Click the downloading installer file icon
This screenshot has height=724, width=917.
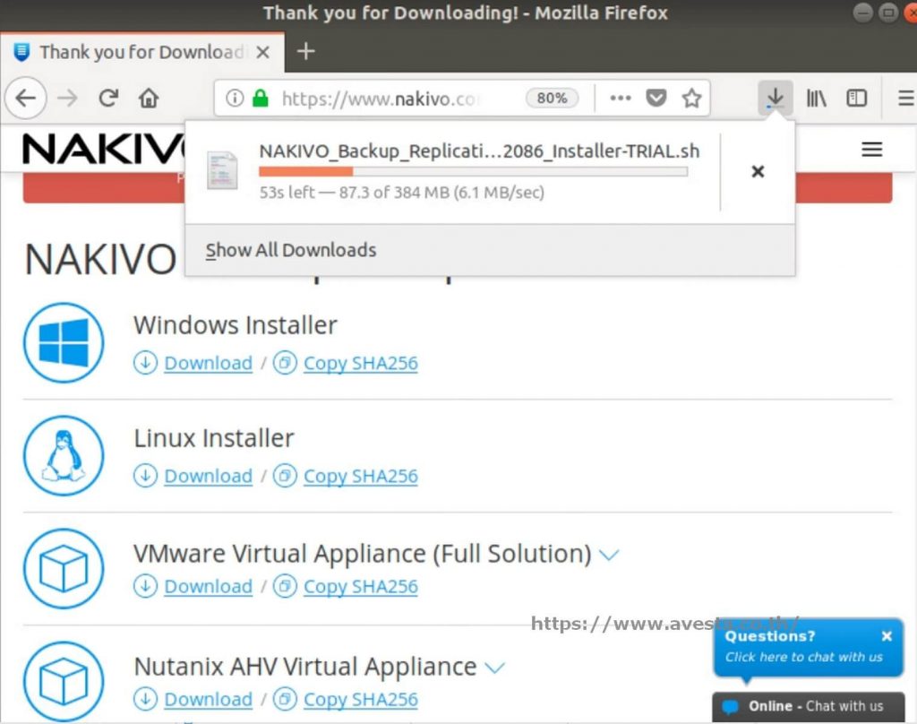[x=222, y=170]
